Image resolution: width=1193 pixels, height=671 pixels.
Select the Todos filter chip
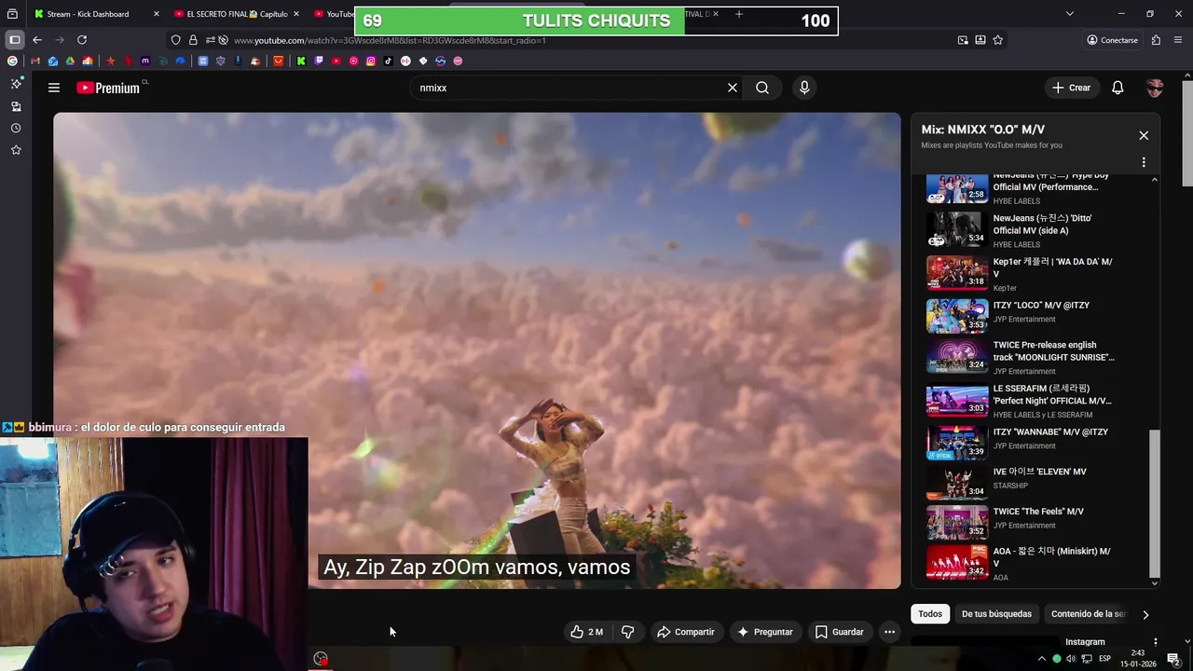930,614
